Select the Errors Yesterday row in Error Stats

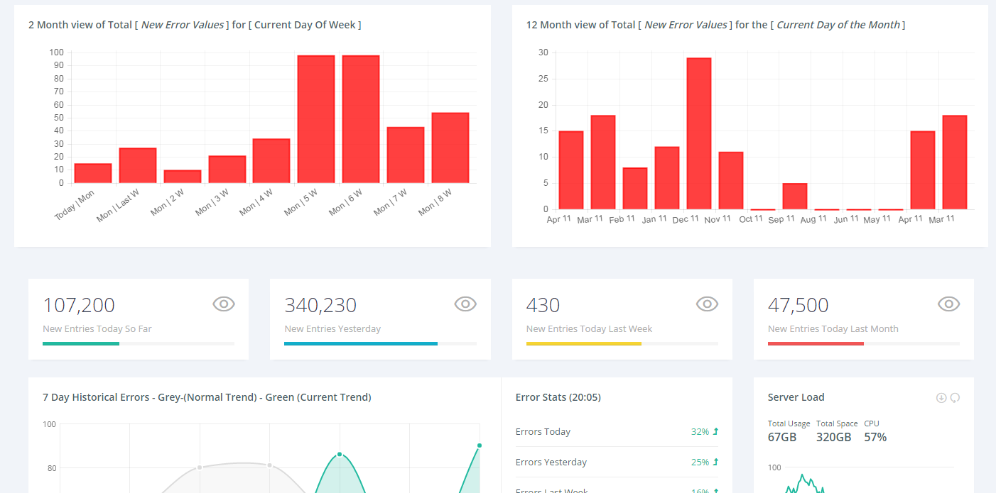coord(617,462)
